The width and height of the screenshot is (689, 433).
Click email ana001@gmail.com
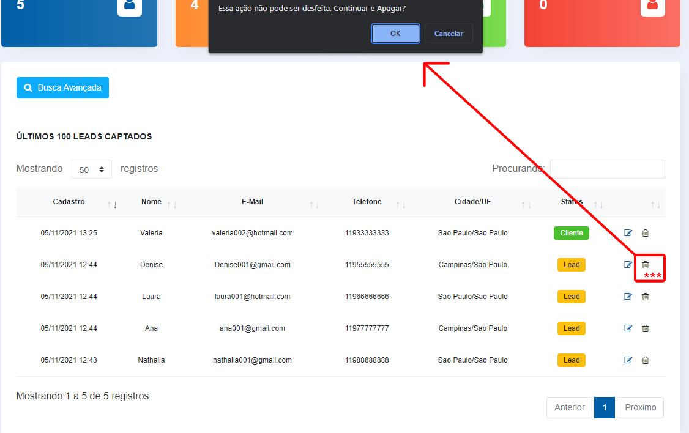[x=252, y=328]
